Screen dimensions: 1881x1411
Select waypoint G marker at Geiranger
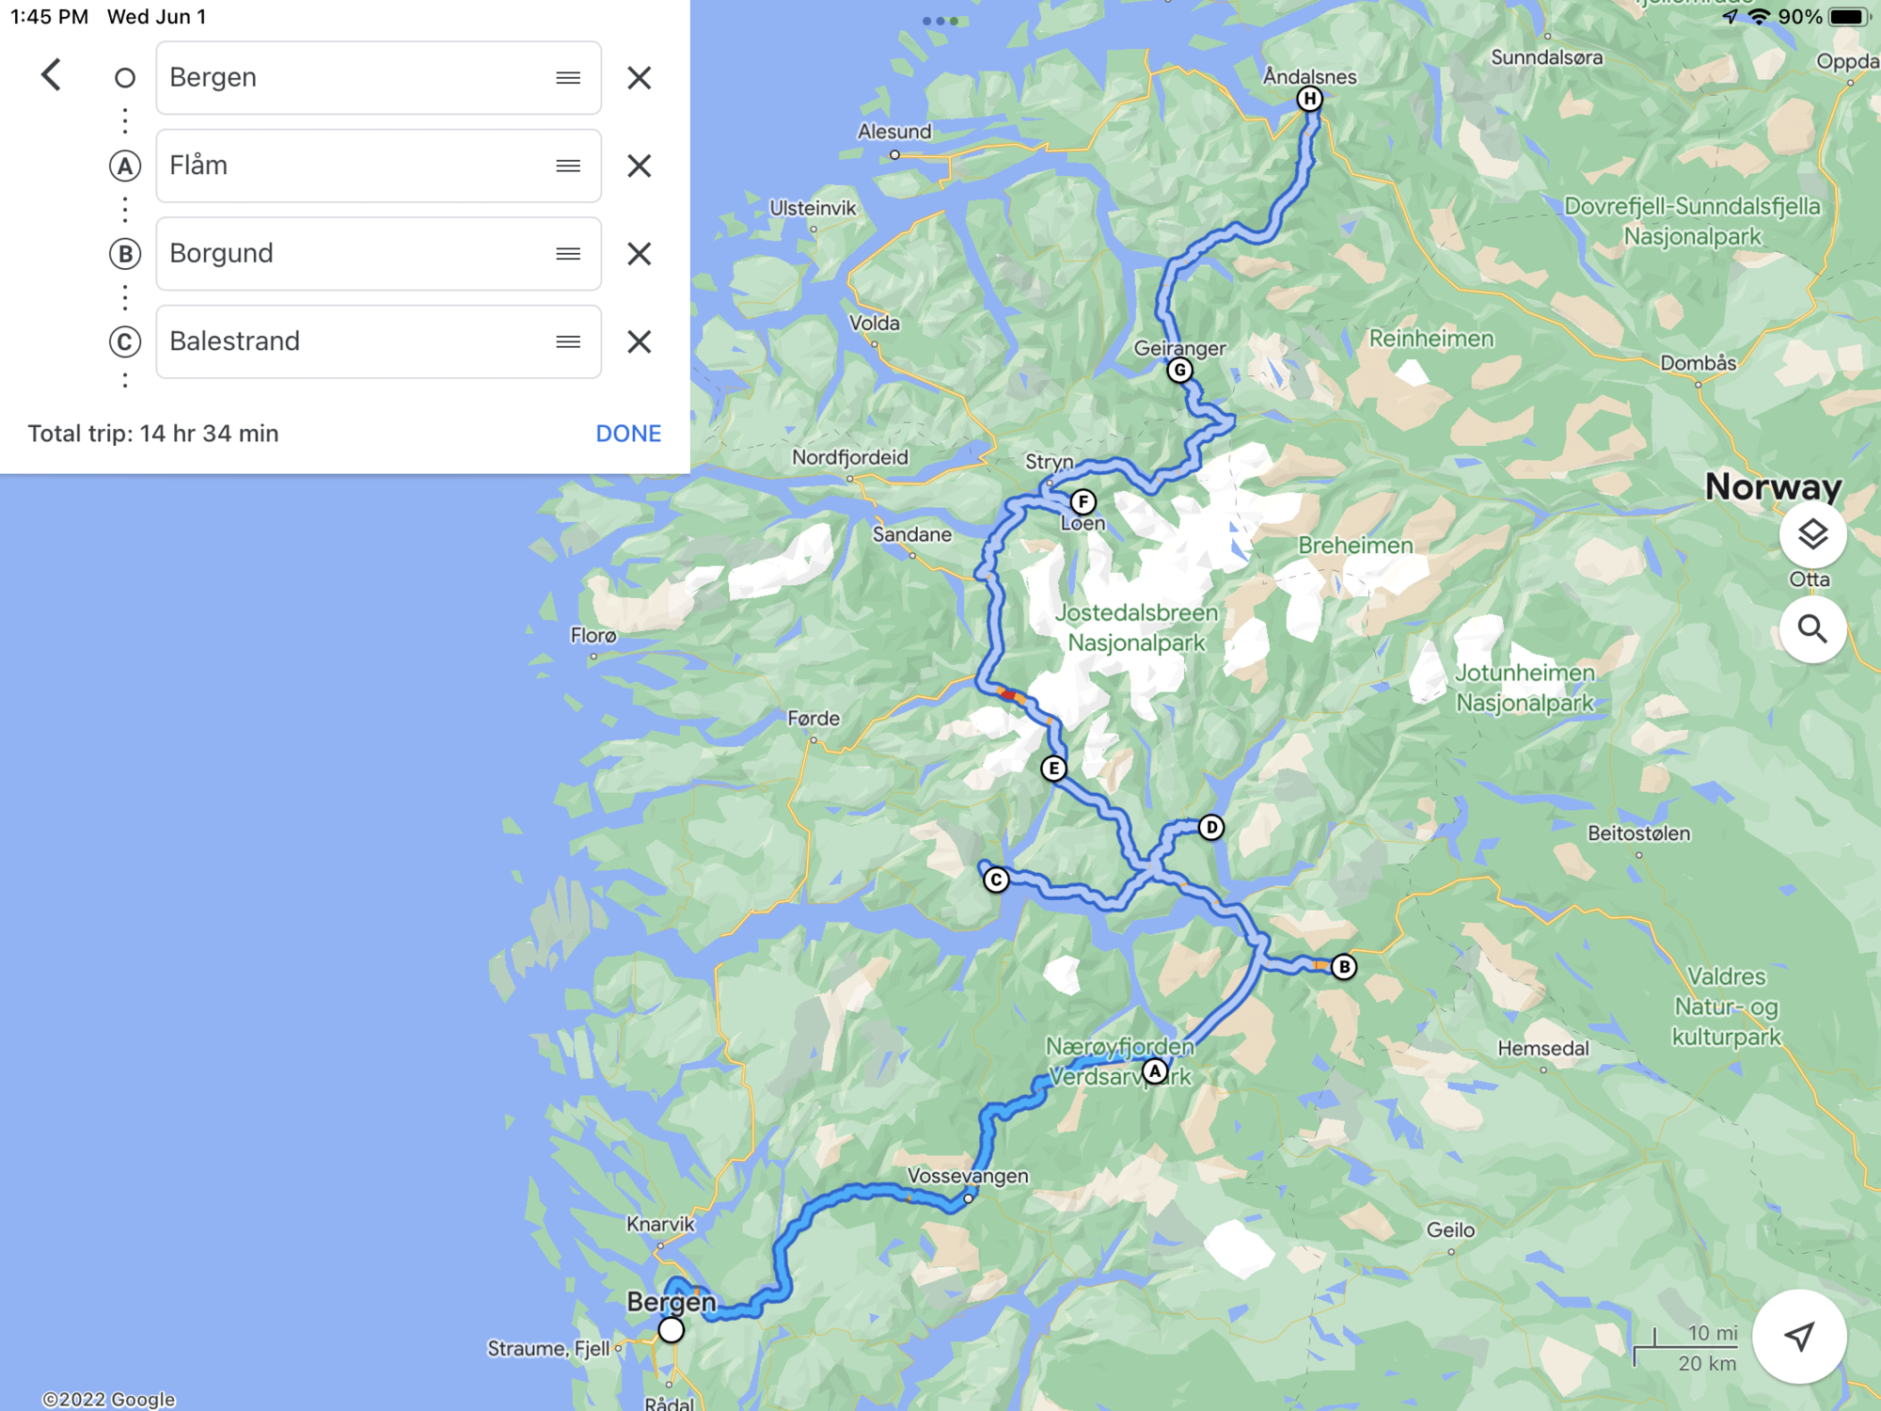1179,371
